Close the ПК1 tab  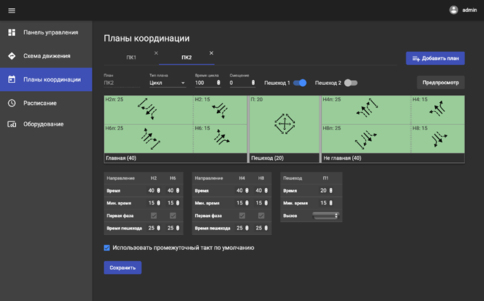(x=156, y=53)
